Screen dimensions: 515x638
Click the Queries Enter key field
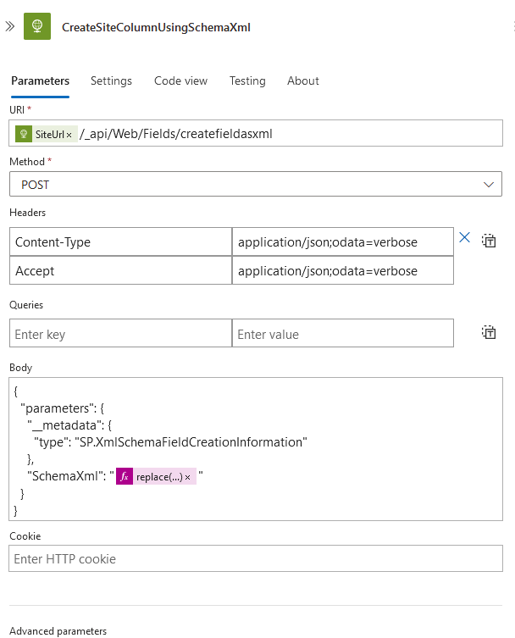pos(120,333)
